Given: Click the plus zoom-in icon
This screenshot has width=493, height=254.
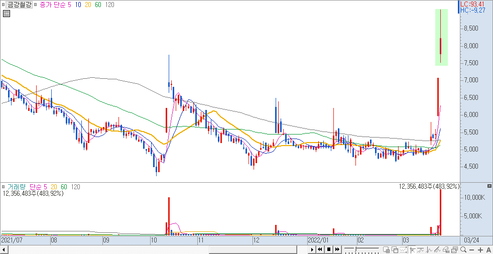Looking at the screenshot, I should [480, 250].
